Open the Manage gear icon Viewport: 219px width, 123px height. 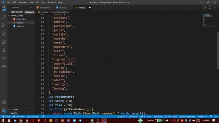pyautogui.click(x=4, y=110)
